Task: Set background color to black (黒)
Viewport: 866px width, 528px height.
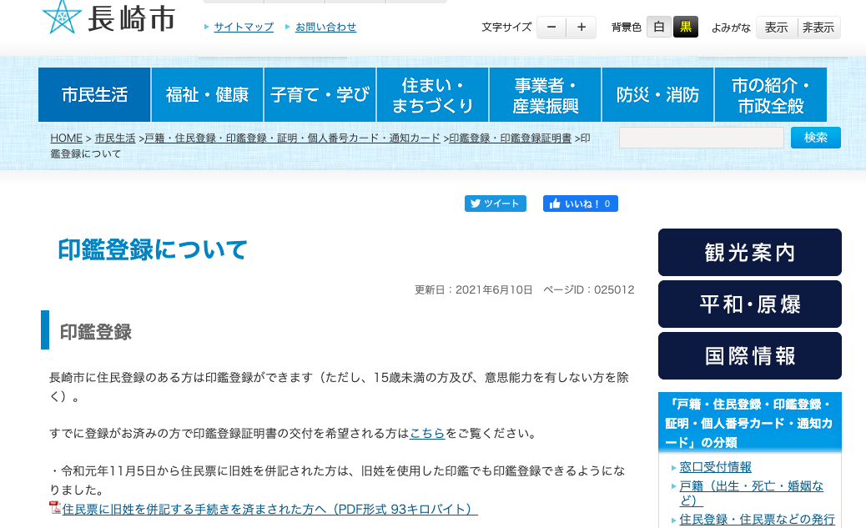Action: pos(686,28)
